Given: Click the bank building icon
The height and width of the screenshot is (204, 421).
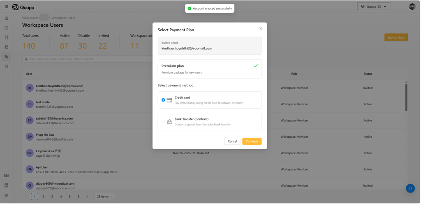Looking at the screenshot, I should point(169,122).
